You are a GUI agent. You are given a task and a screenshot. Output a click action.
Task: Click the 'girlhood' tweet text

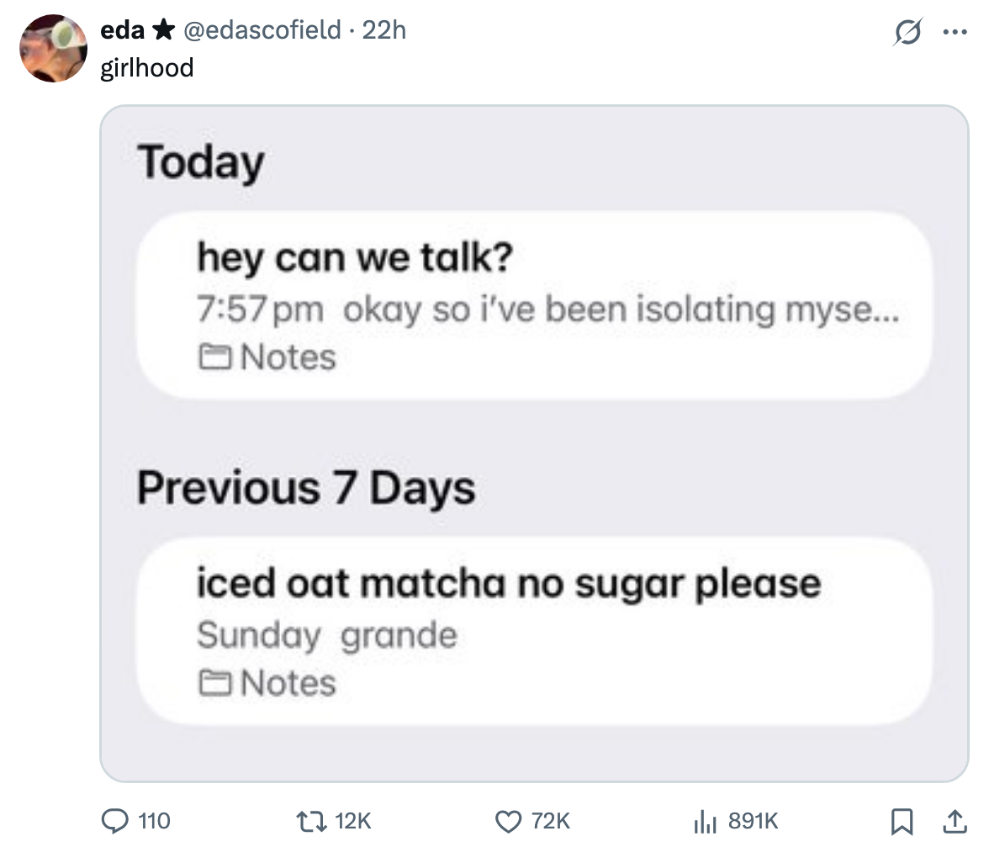[x=146, y=66]
